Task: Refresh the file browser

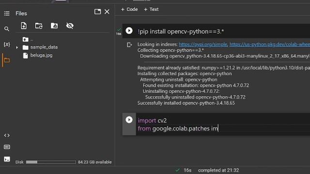Action: pyautogui.click(x=39, y=26)
